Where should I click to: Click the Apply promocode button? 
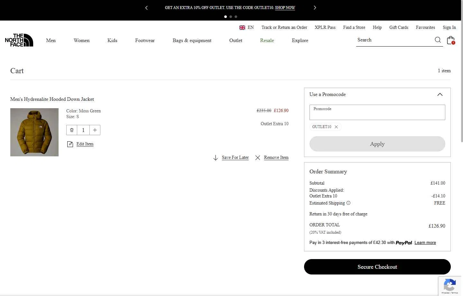(x=377, y=144)
